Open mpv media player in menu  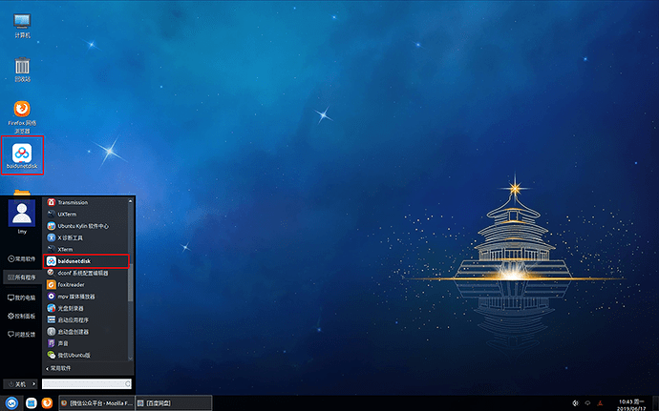78,296
